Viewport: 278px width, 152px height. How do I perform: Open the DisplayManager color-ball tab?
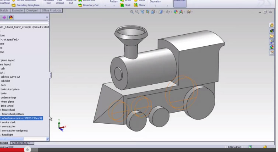[x=11, y=17]
